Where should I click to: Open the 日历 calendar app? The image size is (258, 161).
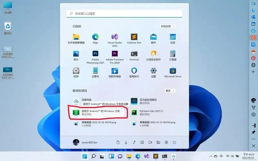(x=173, y=39)
